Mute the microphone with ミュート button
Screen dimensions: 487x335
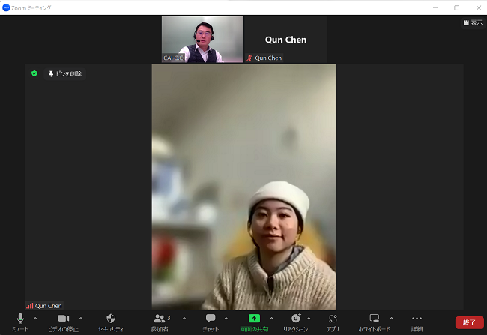[x=20, y=322]
